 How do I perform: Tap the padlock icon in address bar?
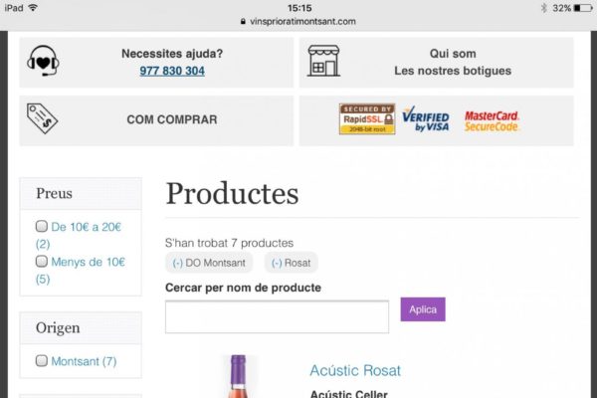pyautogui.click(x=242, y=21)
